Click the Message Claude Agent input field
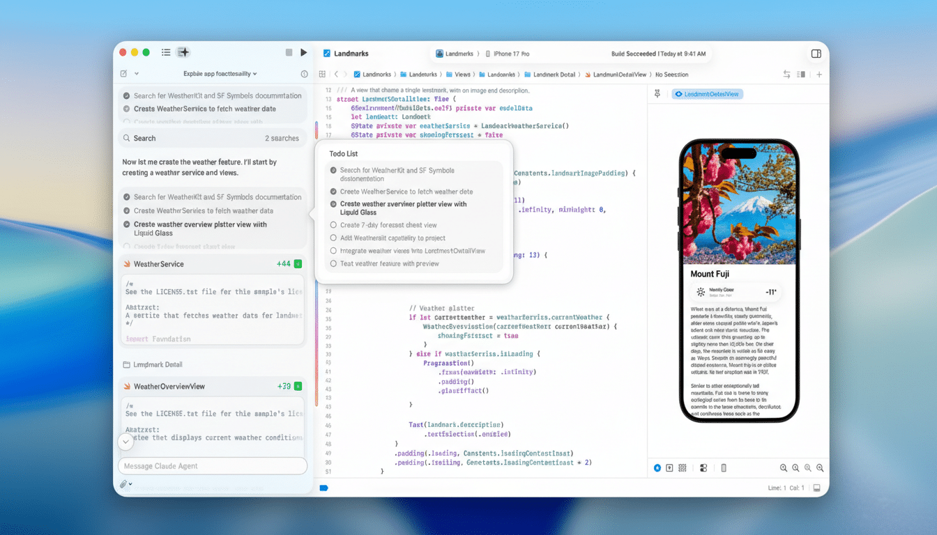 coord(213,465)
